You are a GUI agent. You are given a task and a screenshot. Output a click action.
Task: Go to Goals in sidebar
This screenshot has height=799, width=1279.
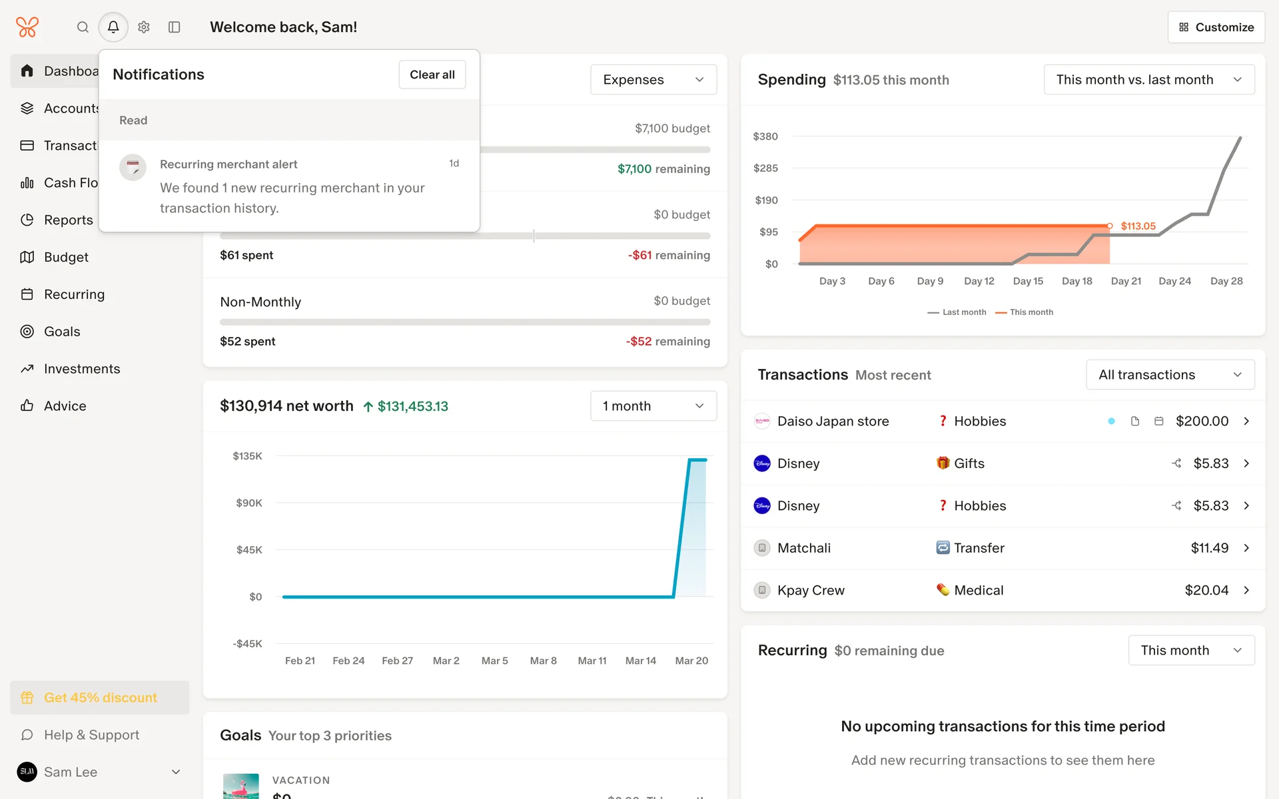62,332
